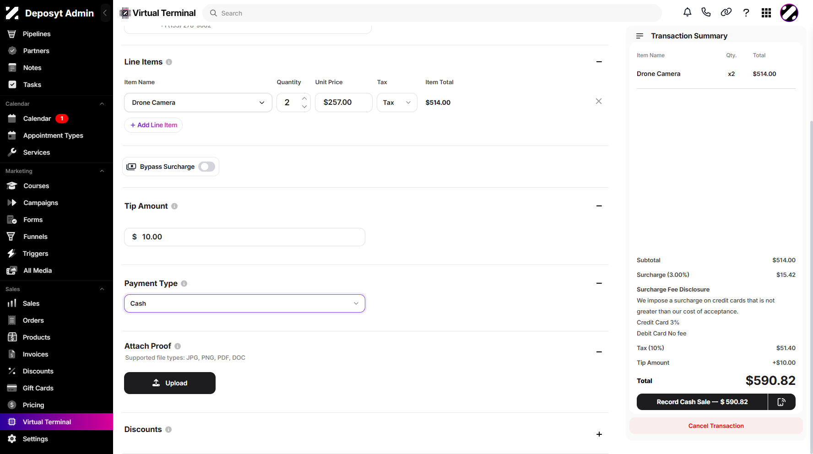Screen dimensions: 813x454
Task: Click the Attach Proof info icon
Action: point(178,346)
